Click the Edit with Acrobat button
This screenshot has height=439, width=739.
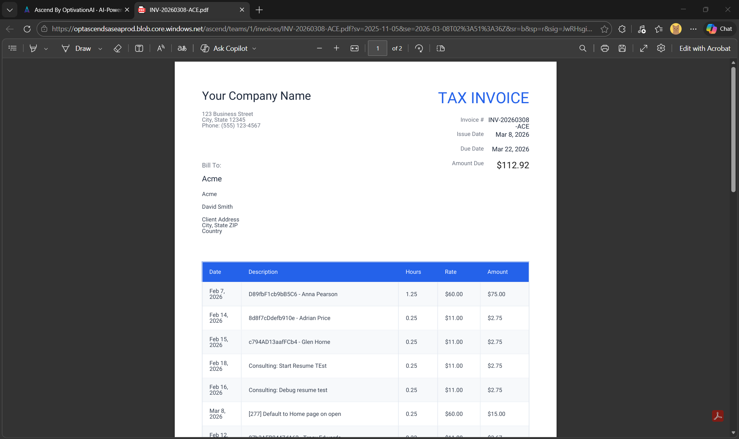tap(705, 48)
